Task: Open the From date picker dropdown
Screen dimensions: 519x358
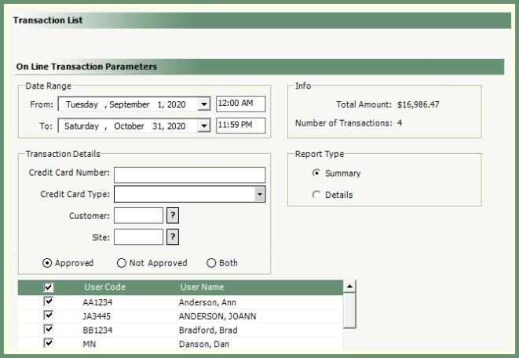Action: [204, 104]
